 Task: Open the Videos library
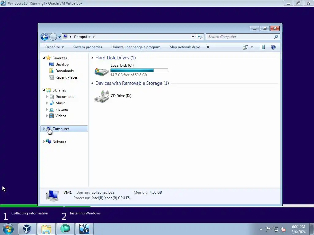coord(61,116)
